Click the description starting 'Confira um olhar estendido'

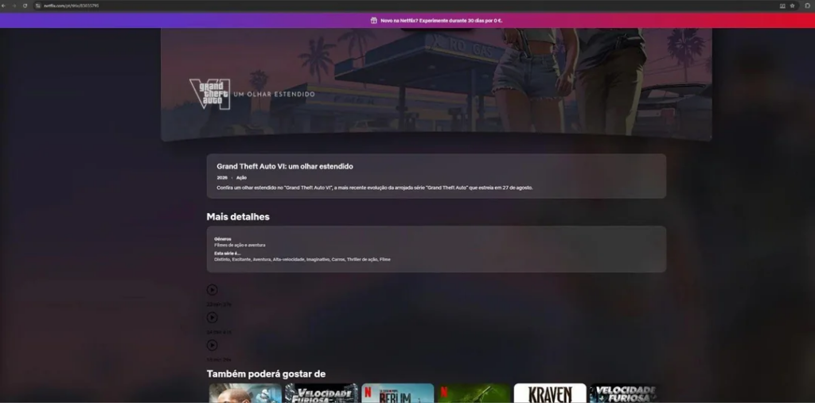click(x=375, y=188)
